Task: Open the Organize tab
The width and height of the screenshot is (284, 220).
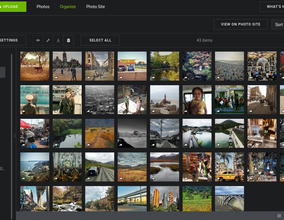Action: (68, 7)
